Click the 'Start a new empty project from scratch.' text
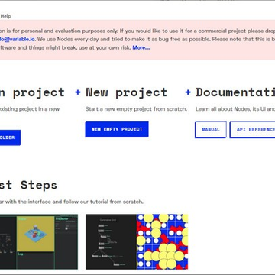 click(136, 109)
